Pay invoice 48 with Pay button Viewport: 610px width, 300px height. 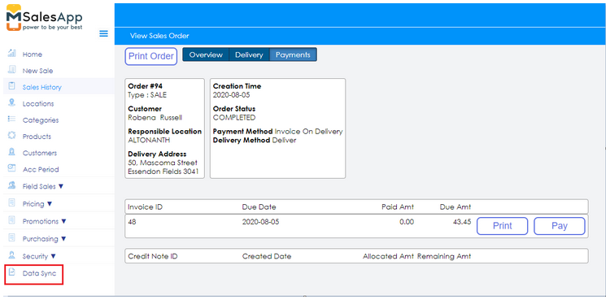[x=560, y=226]
